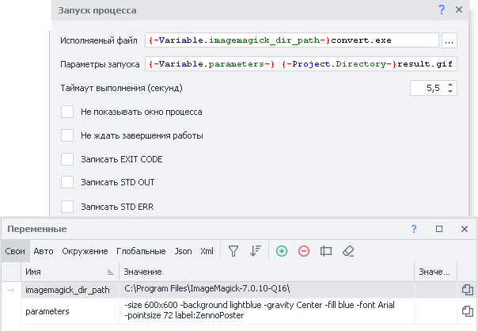
Task: Open help for the process launch dialog
Action: (441, 10)
